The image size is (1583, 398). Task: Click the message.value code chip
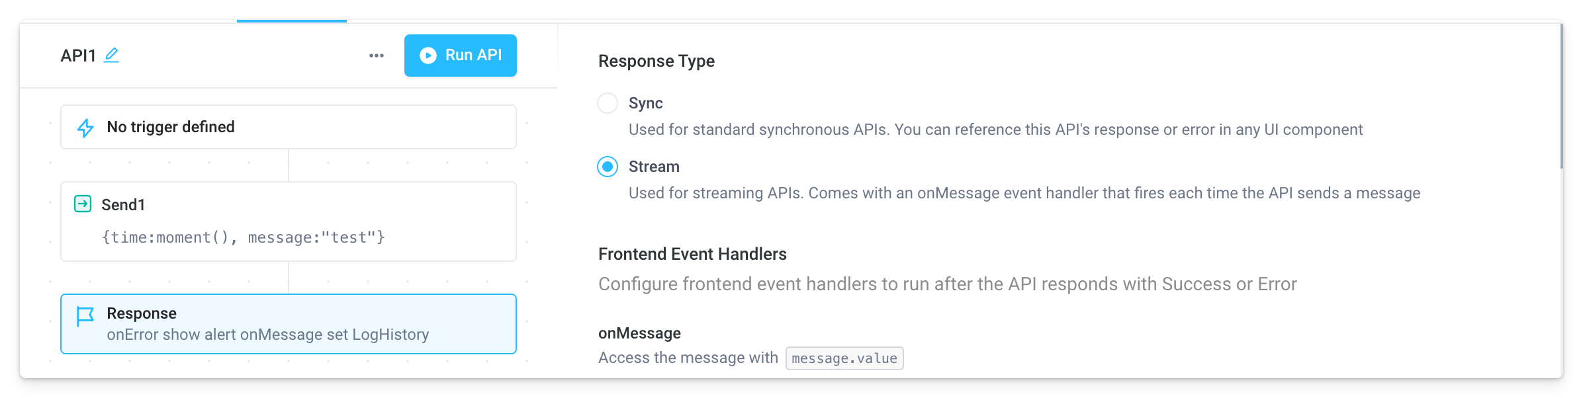click(x=844, y=358)
